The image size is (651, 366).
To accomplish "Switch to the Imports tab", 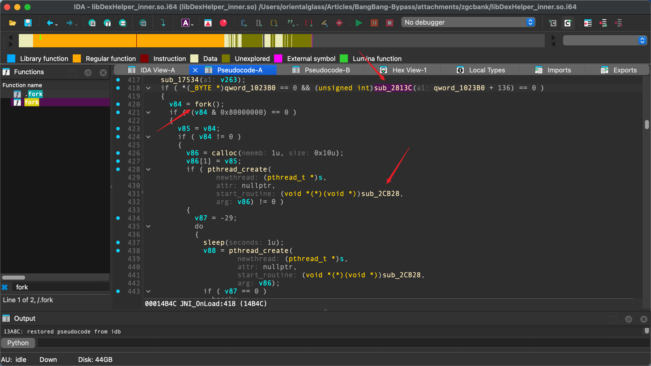I will coord(553,70).
